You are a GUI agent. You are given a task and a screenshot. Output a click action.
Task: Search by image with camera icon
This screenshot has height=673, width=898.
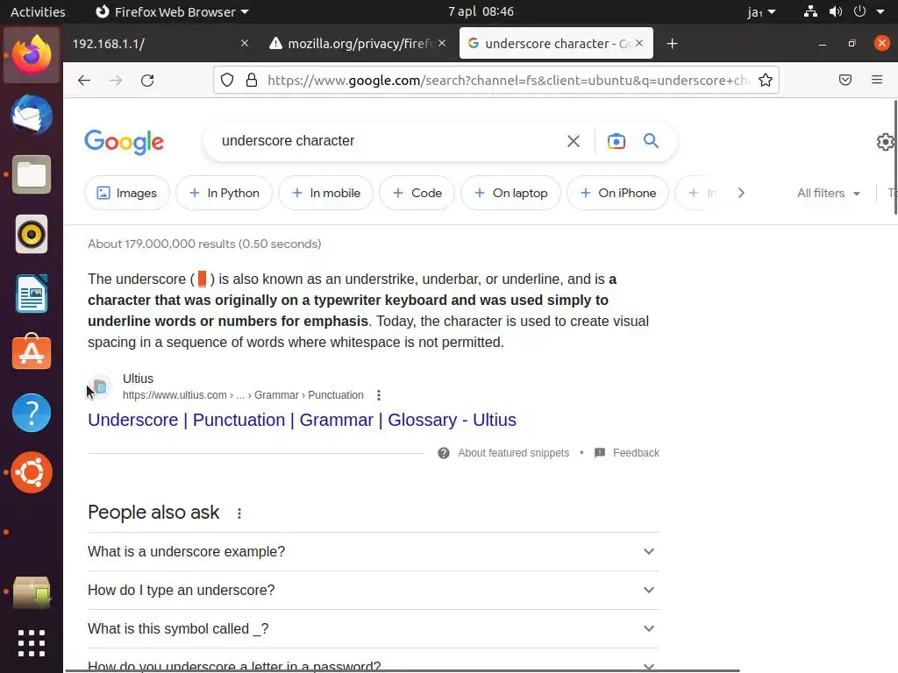(616, 141)
